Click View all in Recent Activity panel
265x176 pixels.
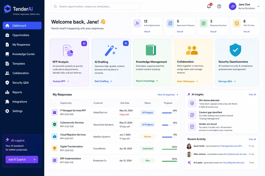pyautogui.click(x=252, y=139)
